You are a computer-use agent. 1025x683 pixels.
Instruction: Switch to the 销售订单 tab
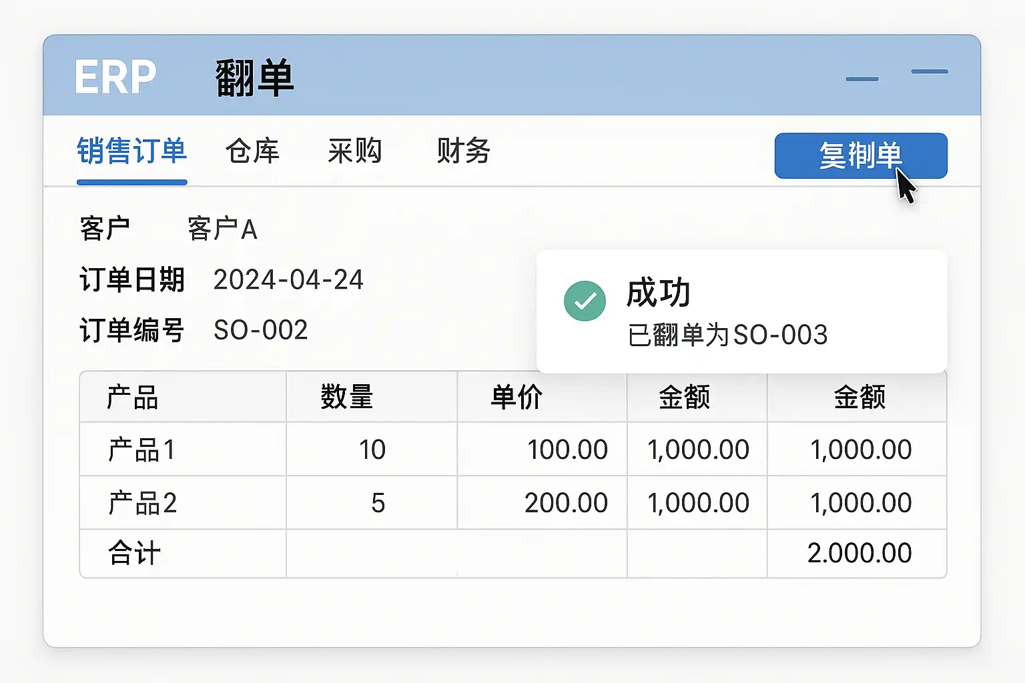pyautogui.click(x=131, y=151)
